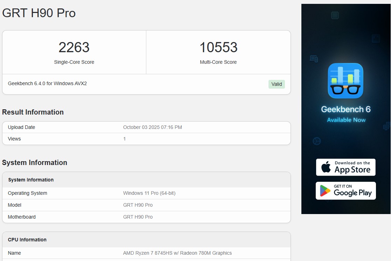This screenshot has width=391, height=261.
Task: Select the multi-core score value 10553
Action: [218, 47]
